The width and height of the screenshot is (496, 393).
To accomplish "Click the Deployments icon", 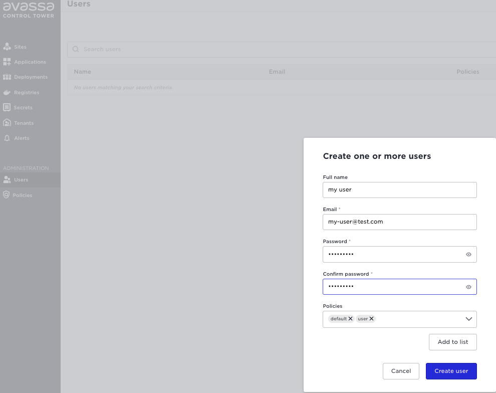I will coord(7,77).
